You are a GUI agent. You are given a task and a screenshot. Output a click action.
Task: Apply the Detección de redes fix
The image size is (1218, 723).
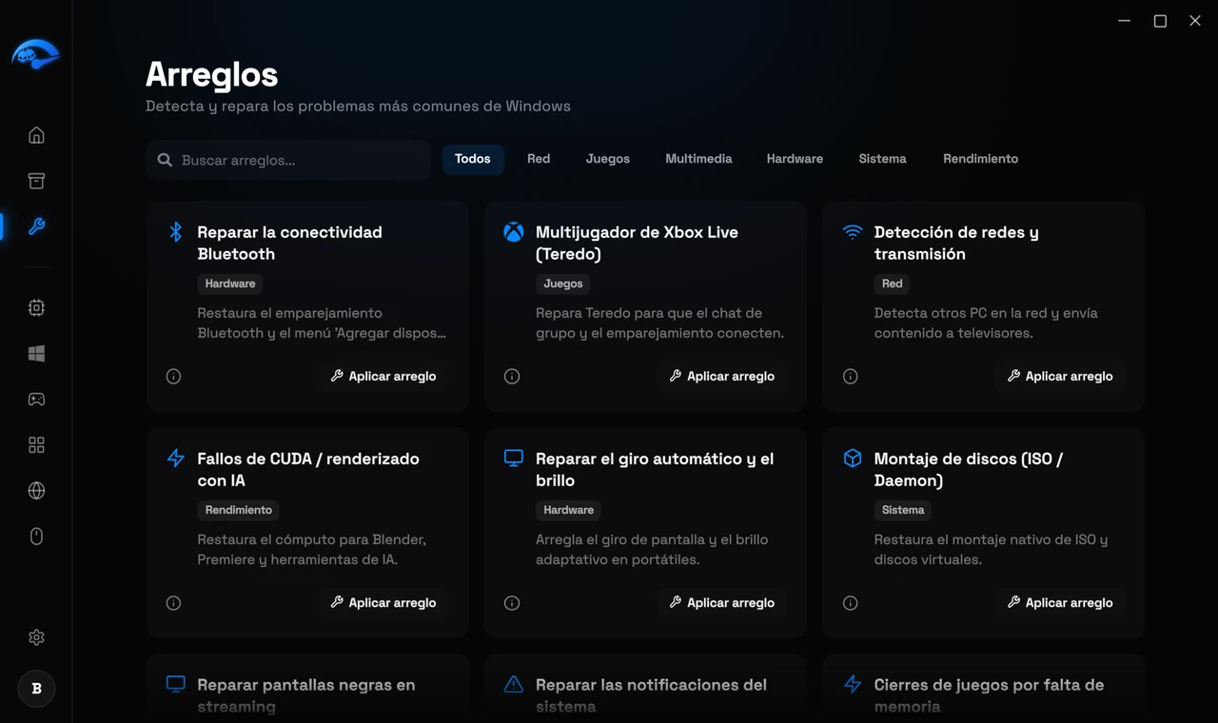pos(1060,377)
